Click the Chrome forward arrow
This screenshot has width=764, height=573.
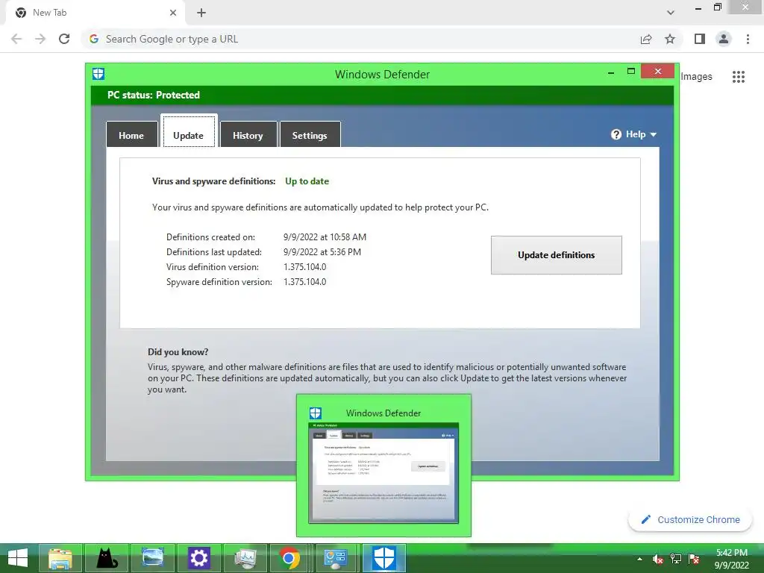40,39
